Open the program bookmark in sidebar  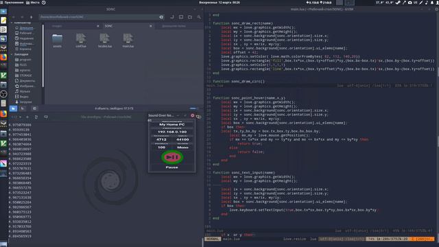(23, 60)
